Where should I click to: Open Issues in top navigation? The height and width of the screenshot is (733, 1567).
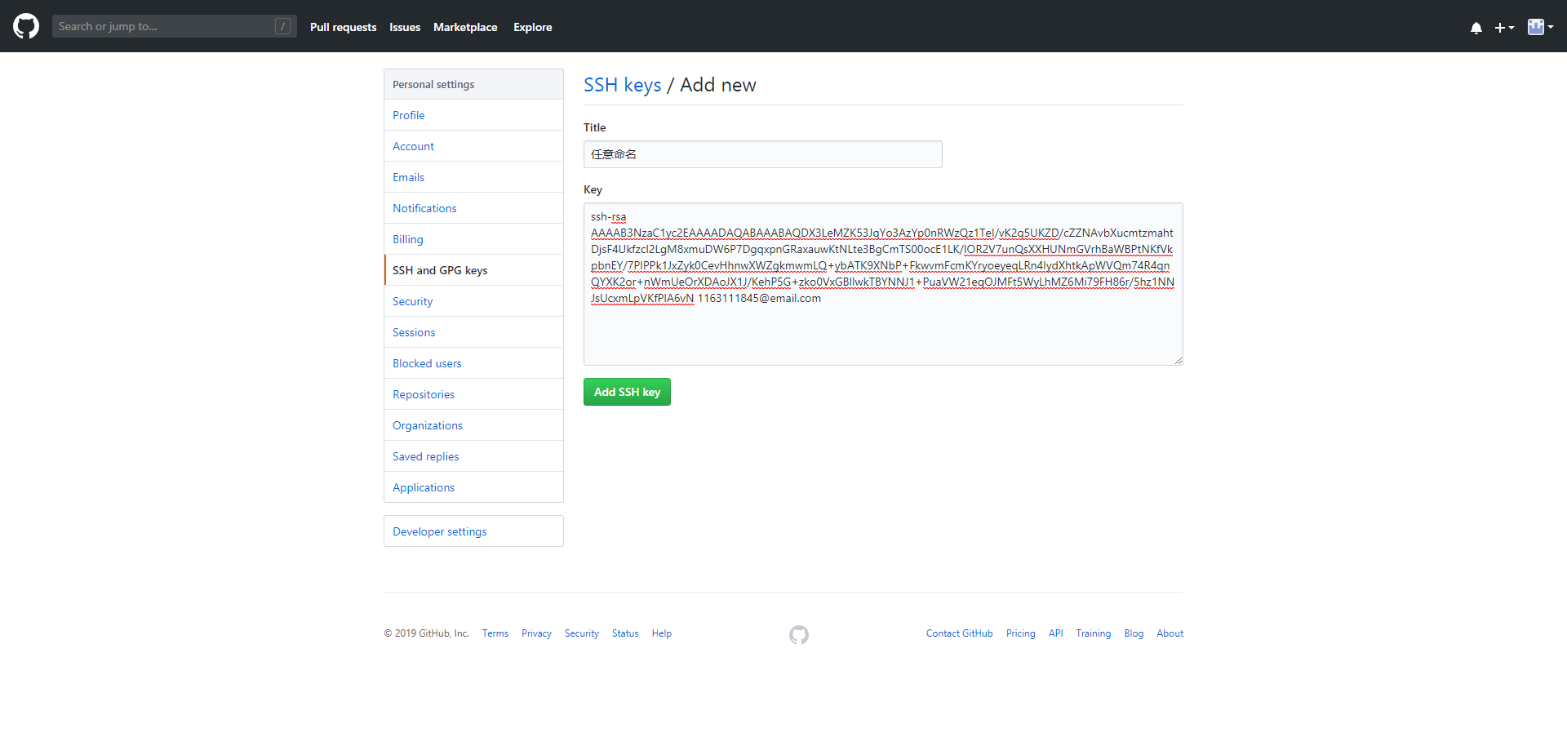point(405,27)
